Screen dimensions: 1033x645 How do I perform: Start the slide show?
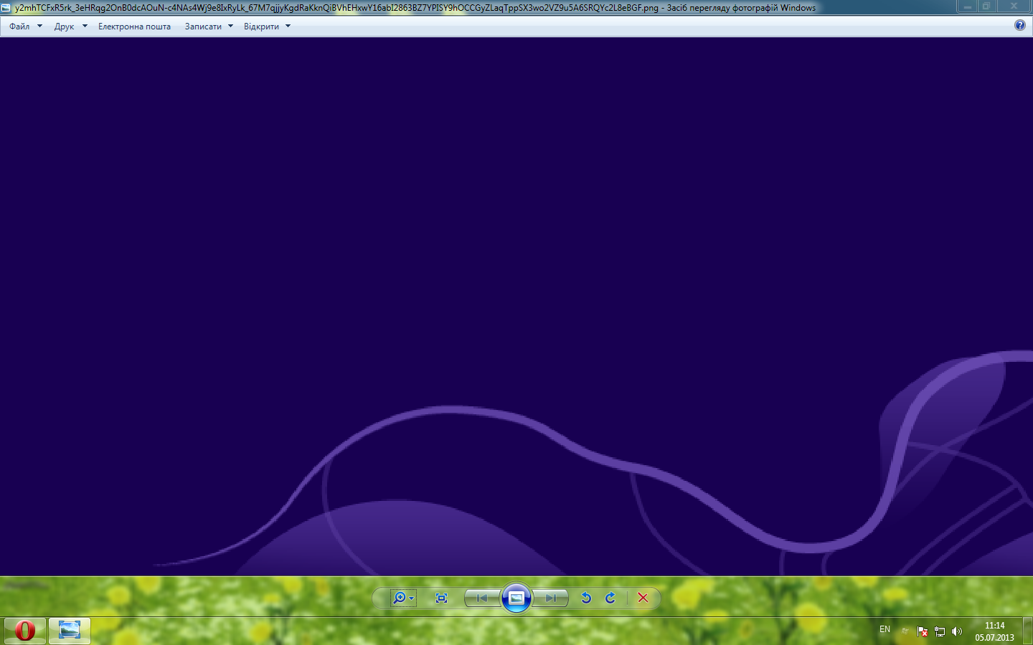coord(516,598)
